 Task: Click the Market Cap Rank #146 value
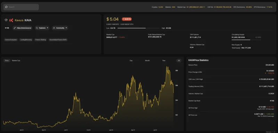[x=272, y=101]
